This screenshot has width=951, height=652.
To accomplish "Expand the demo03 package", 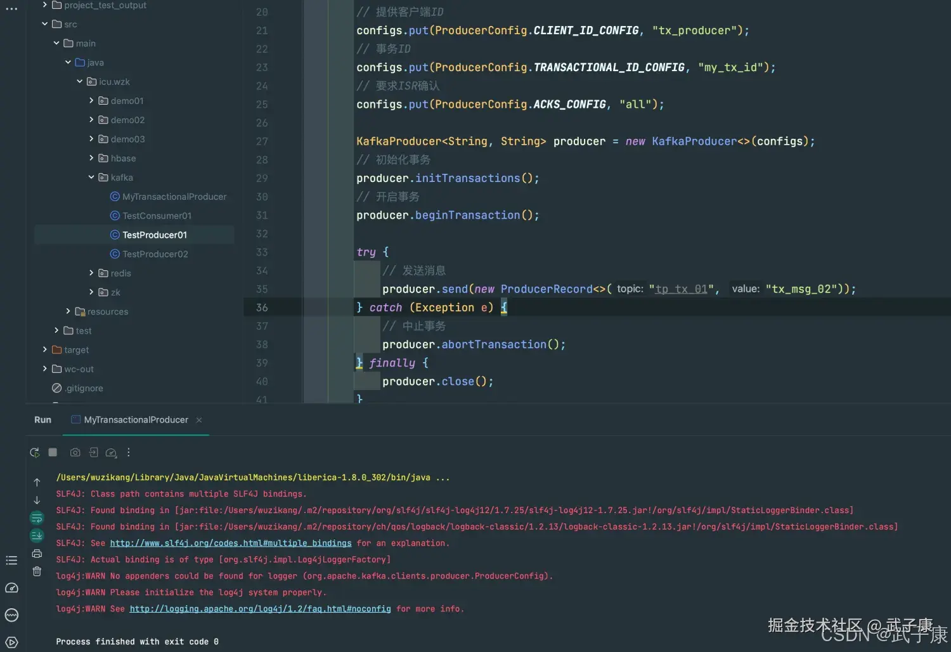I will click(x=91, y=139).
